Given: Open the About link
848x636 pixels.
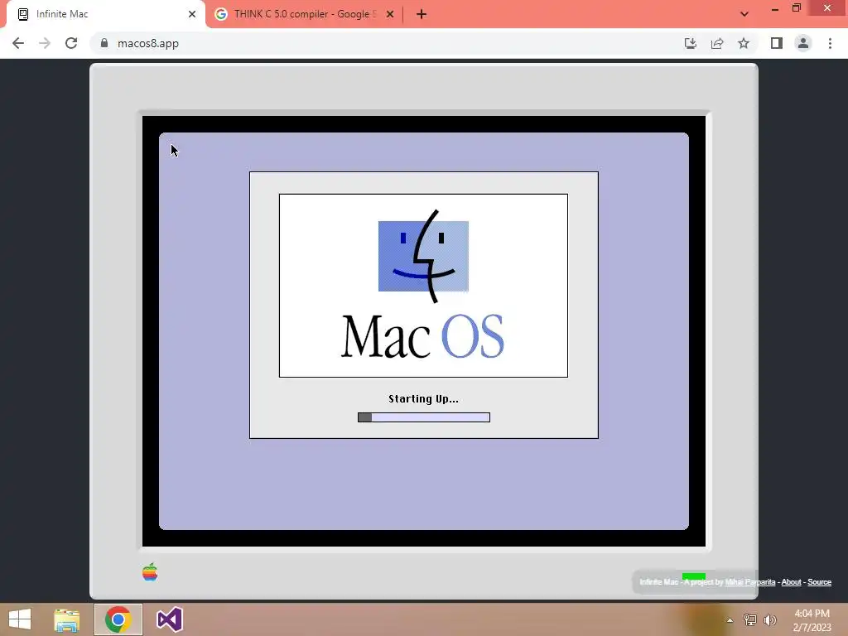Looking at the screenshot, I should [791, 582].
